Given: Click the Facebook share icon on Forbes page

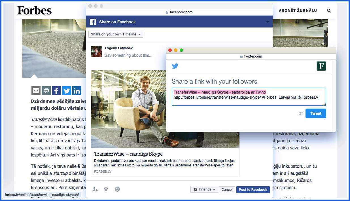Looking at the screenshot, I should 56,91.
